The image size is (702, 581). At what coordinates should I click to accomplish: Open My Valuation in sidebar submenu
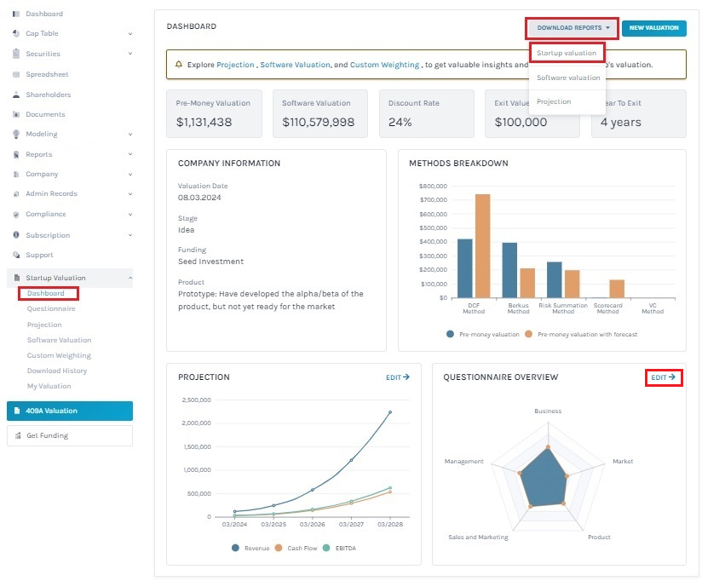click(49, 386)
